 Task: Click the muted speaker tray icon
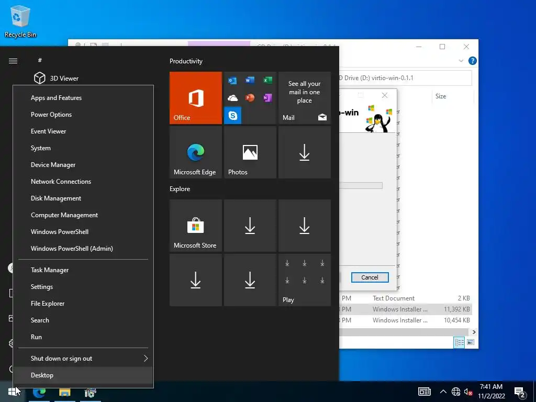point(468,392)
